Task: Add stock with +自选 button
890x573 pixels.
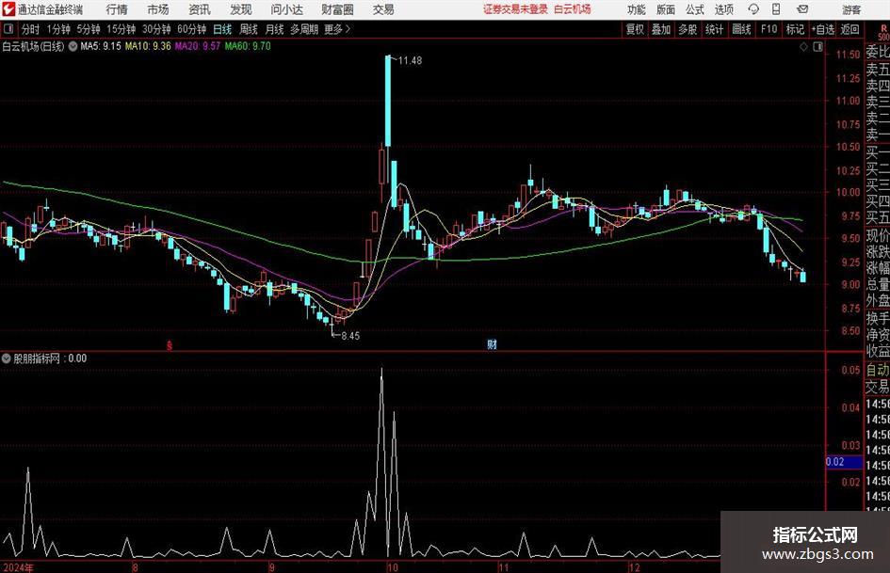Action: tap(823, 29)
